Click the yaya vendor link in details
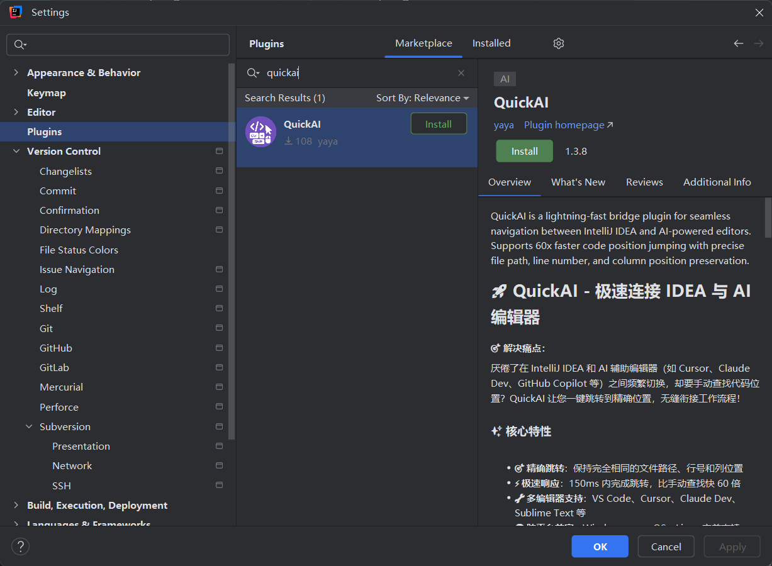This screenshot has width=772, height=566. click(504, 125)
